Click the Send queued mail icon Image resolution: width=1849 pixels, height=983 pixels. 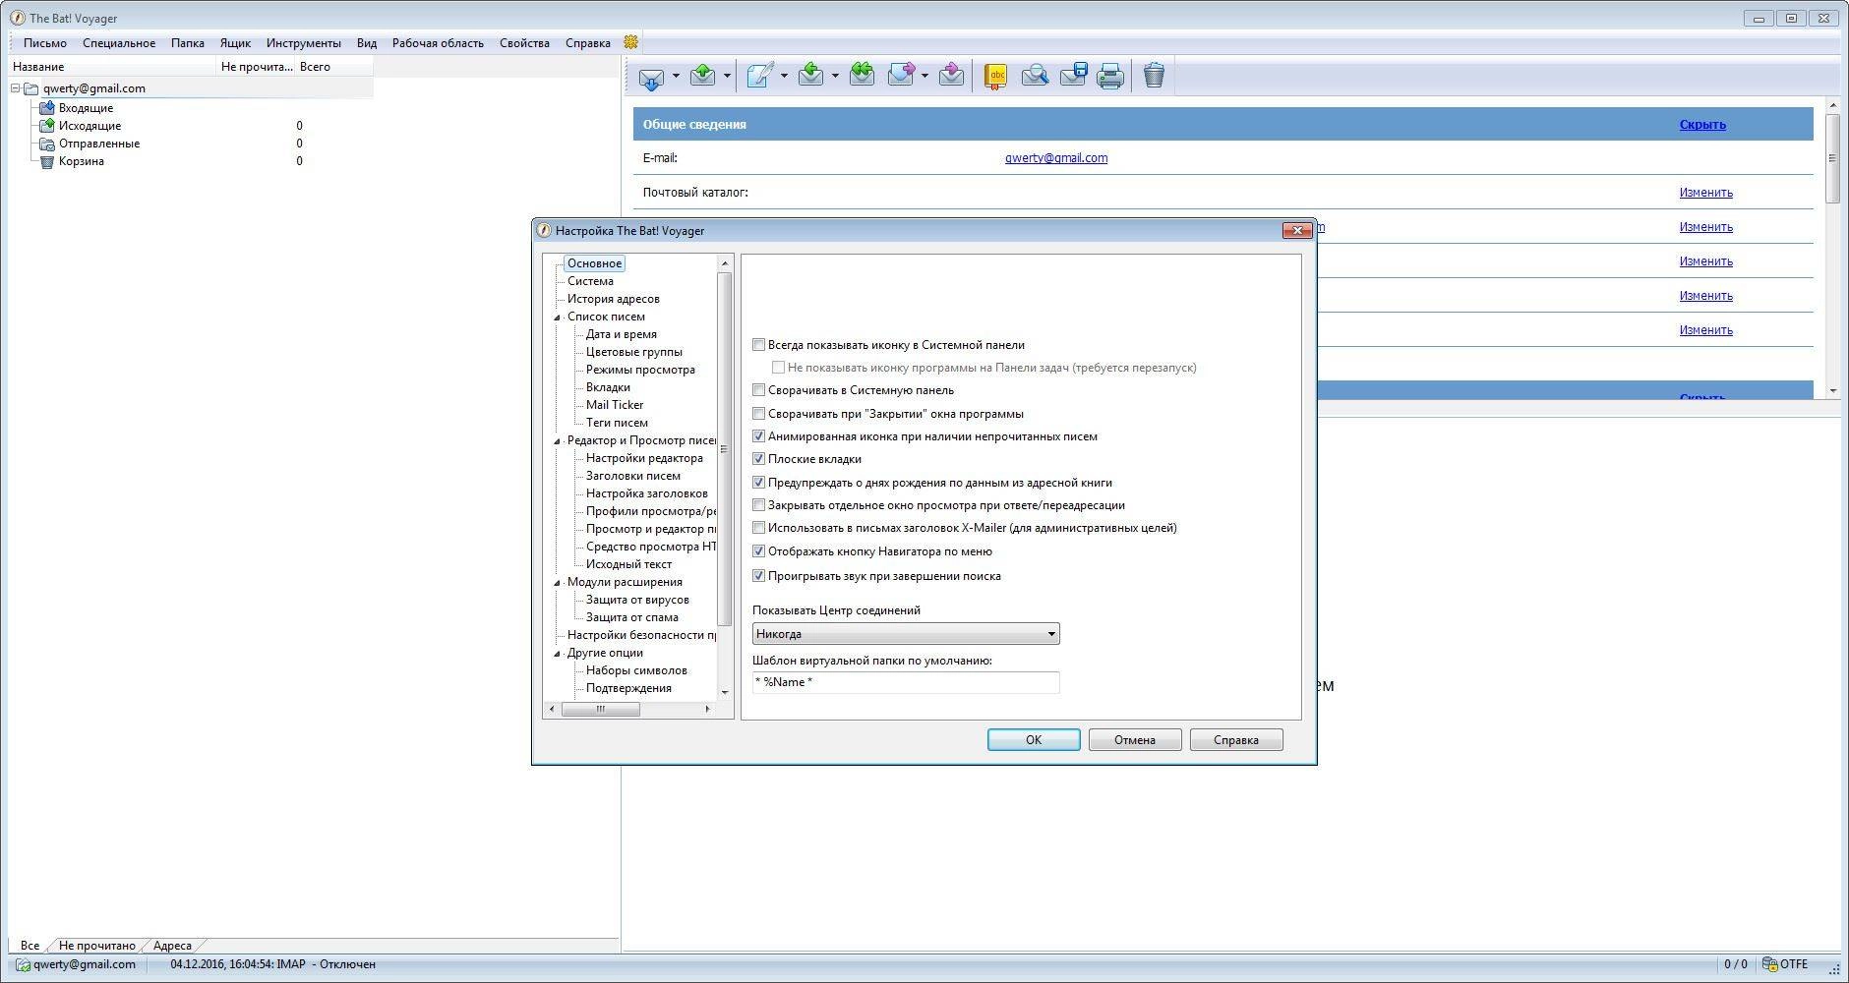[x=702, y=76]
